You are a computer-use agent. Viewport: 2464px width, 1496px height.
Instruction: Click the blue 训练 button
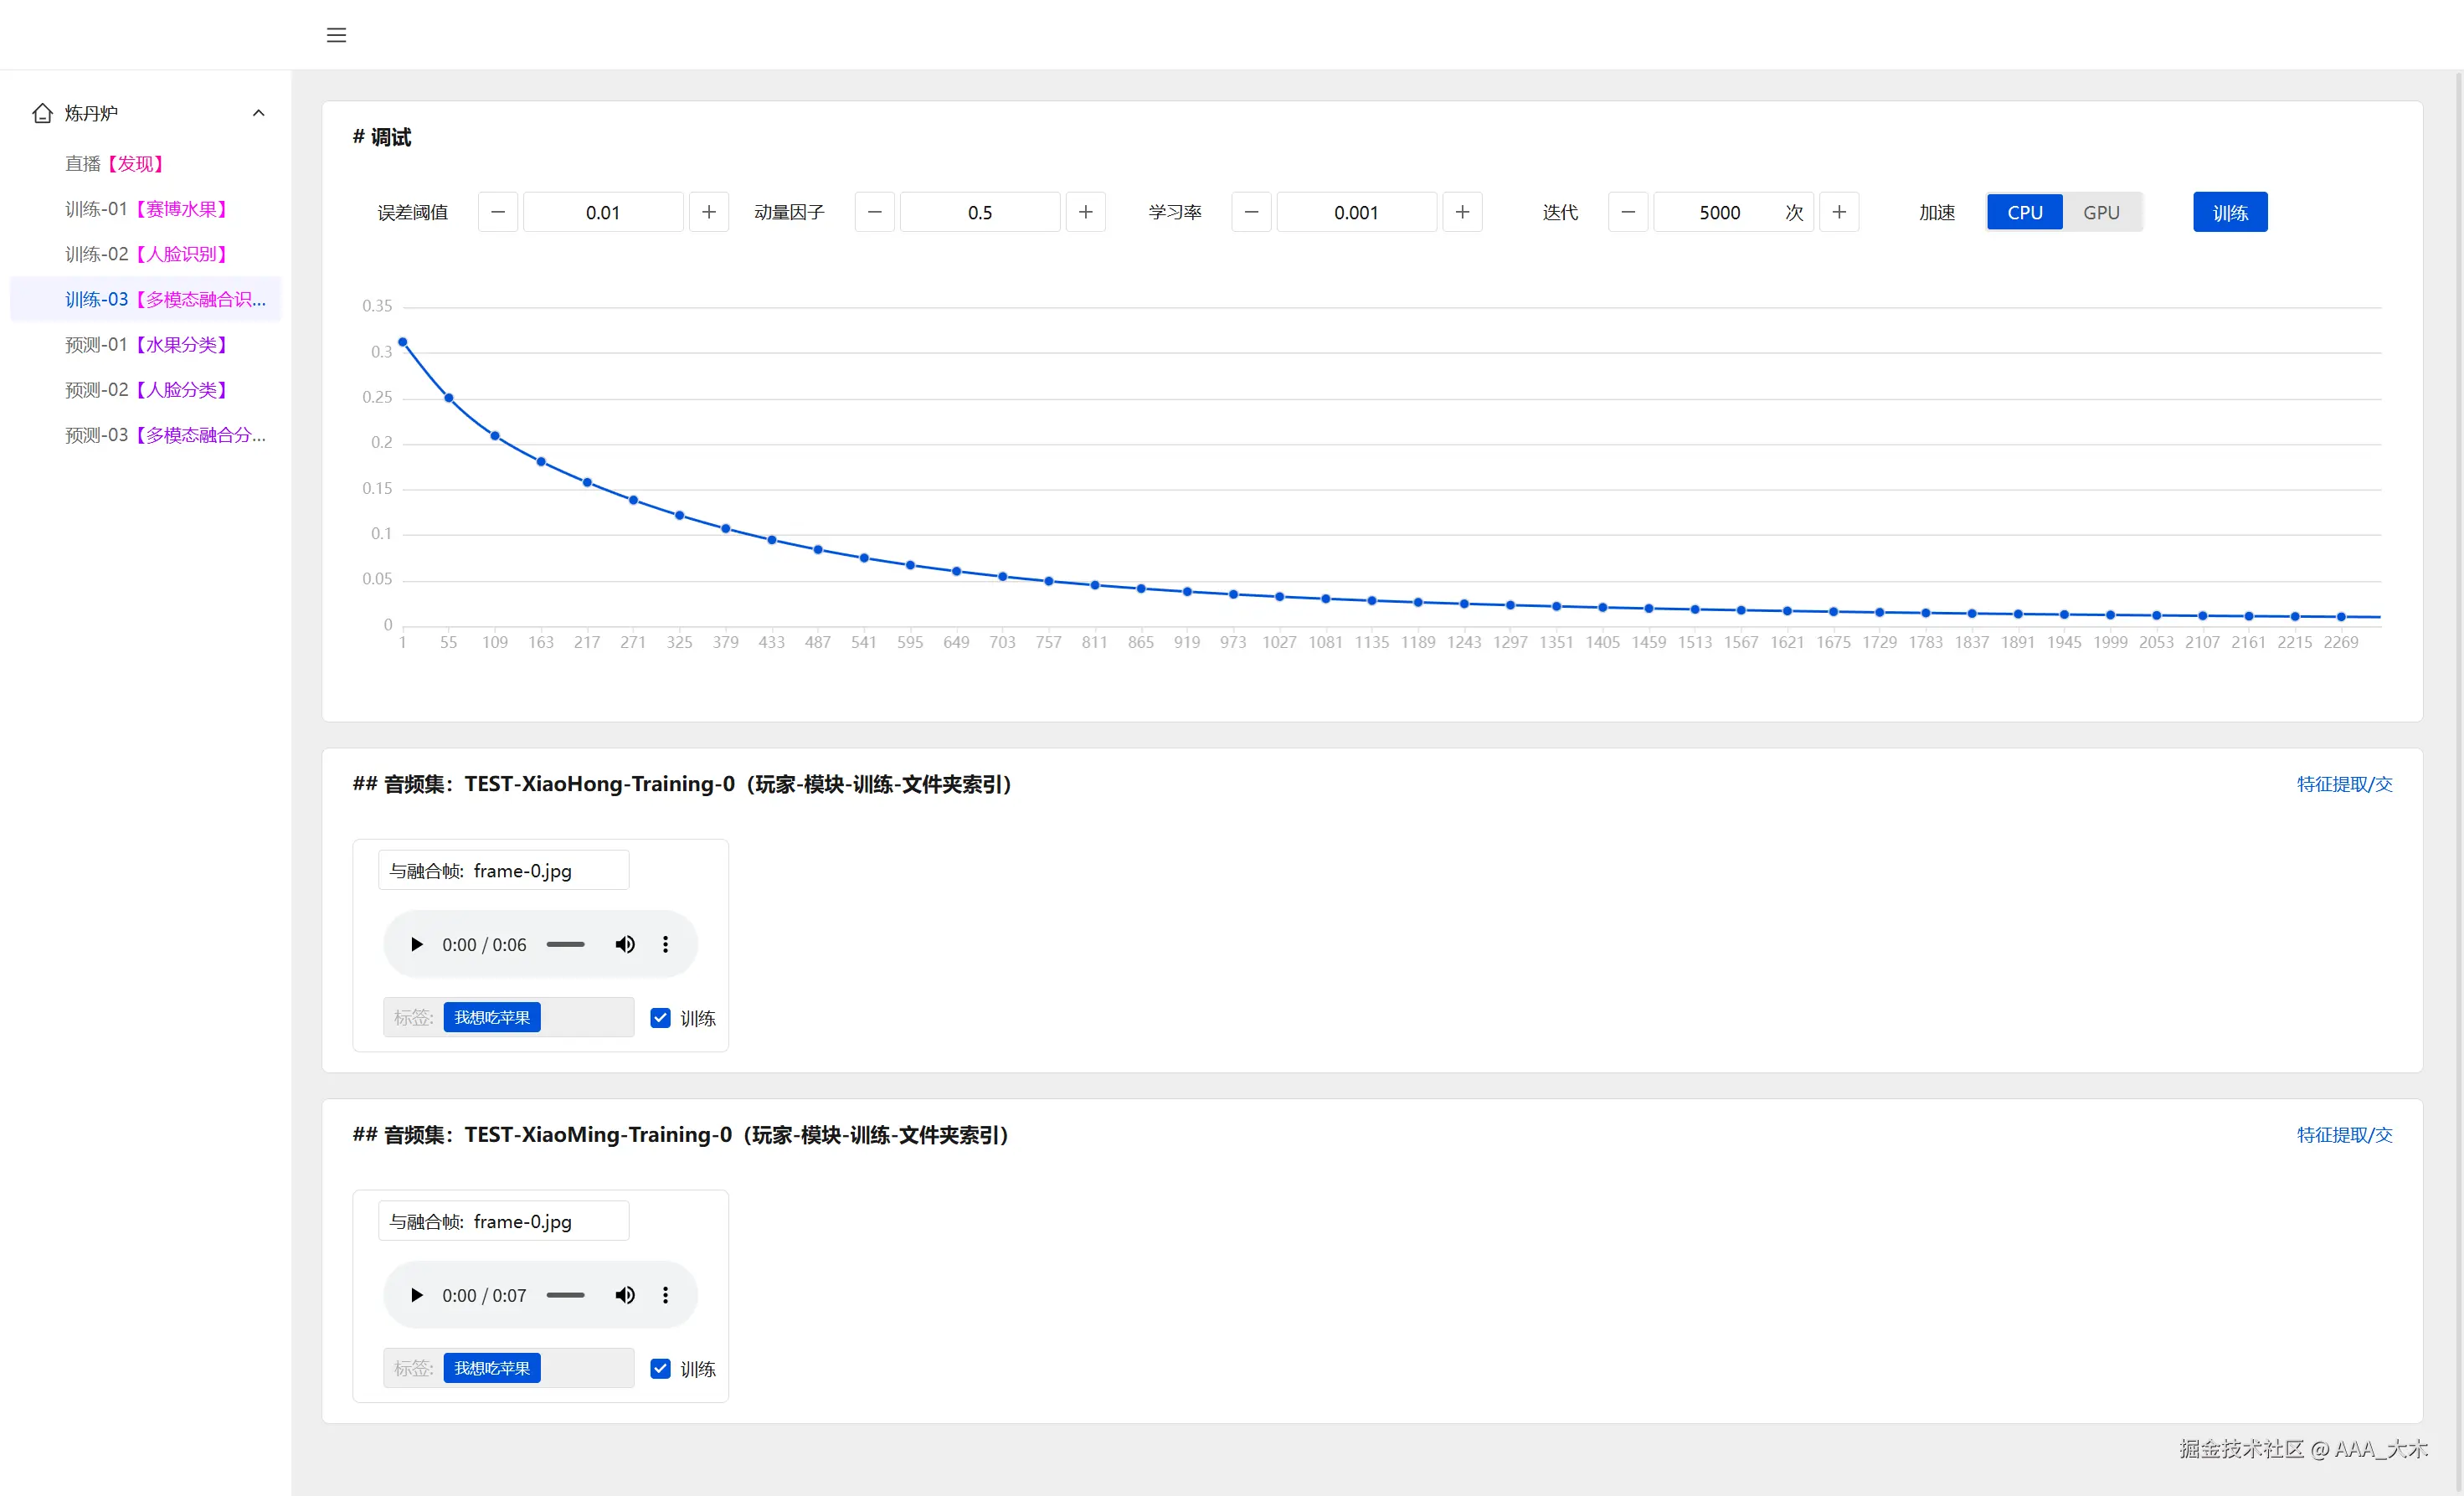pos(2229,211)
